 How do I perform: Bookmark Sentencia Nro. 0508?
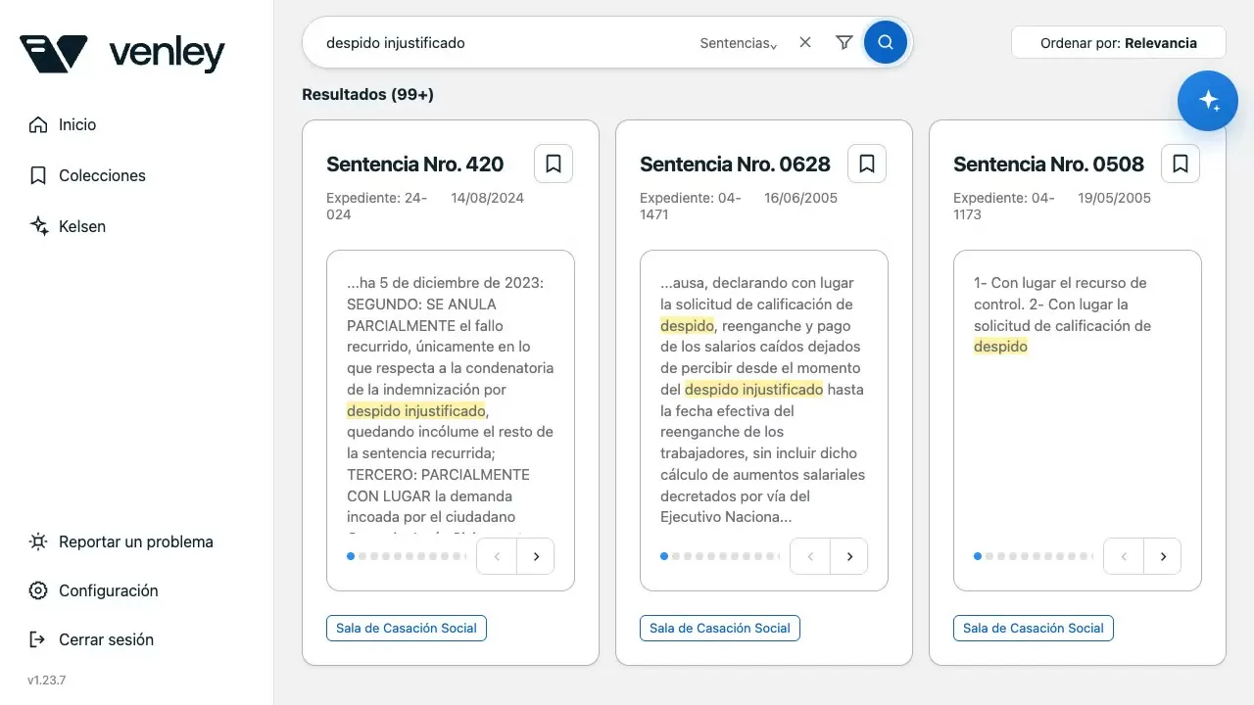coord(1181,164)
